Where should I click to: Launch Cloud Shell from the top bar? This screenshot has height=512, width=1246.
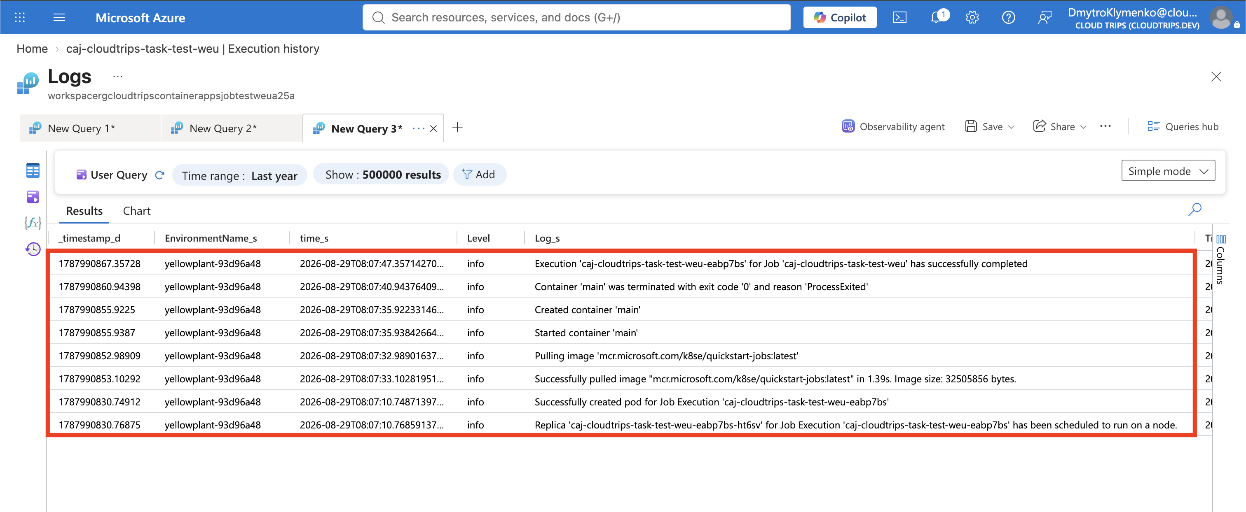pos(899,17)
